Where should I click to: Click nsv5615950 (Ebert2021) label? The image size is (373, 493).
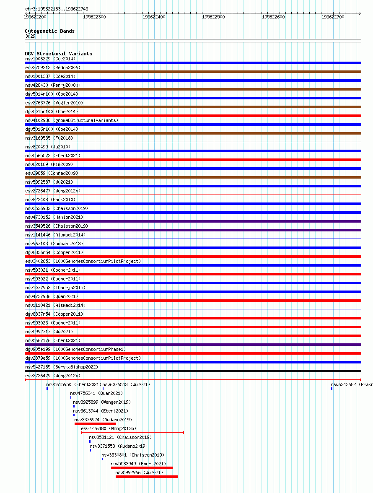[74, 384]
